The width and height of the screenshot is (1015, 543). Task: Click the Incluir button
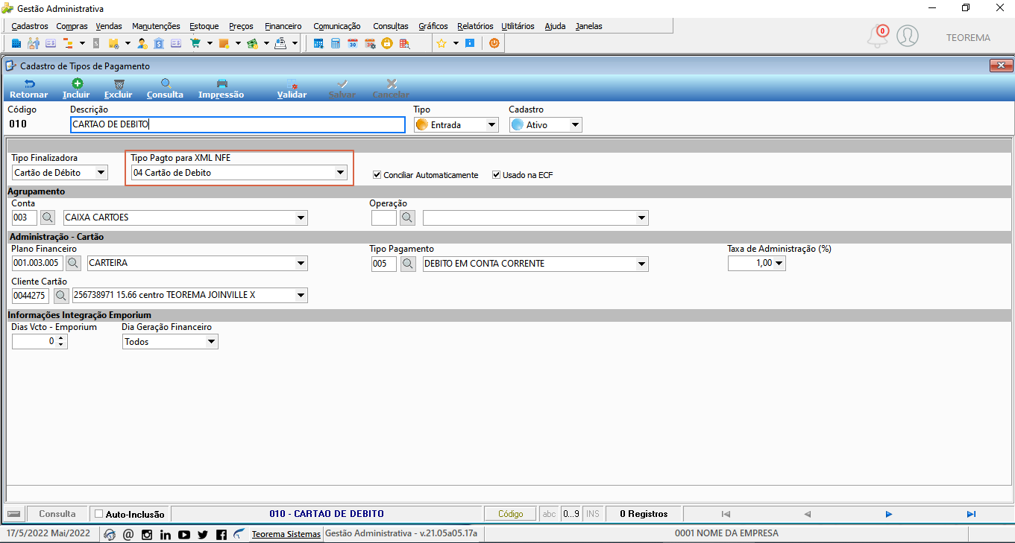click(x=76, y=89)
